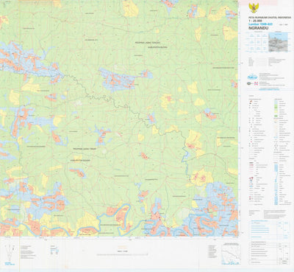Open the grey index map thumbnail beside the sheet index
The image size is (294, 272).
(278, 43)
